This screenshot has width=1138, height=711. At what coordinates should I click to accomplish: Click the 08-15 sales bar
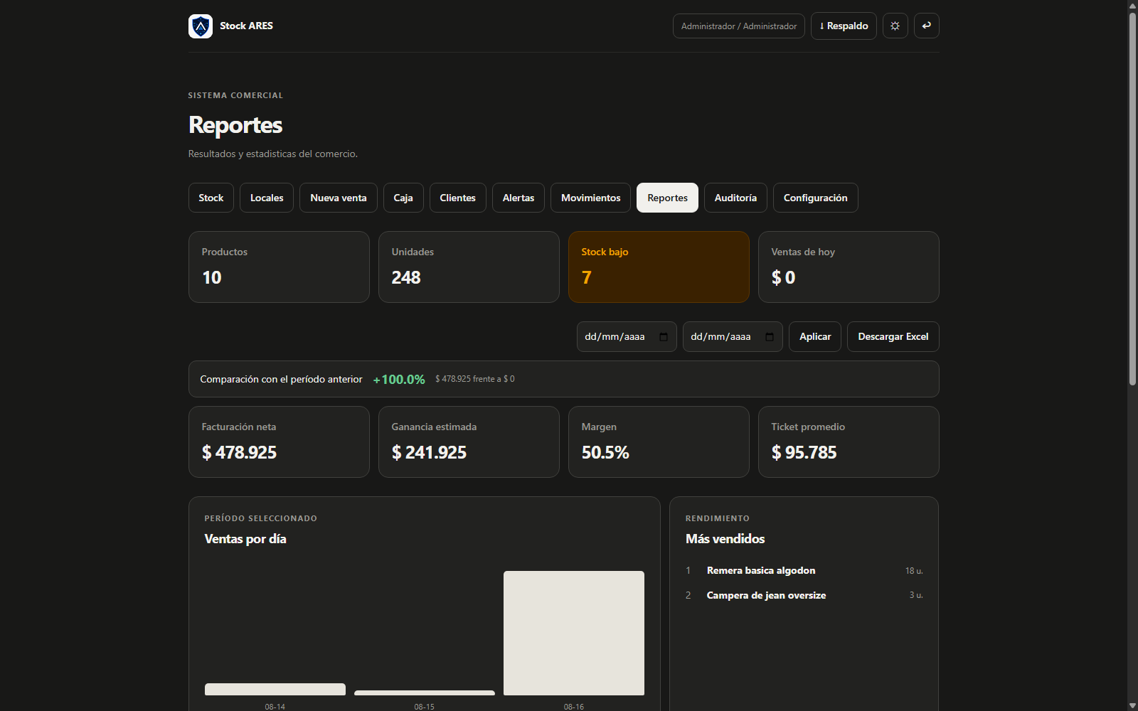click(x=425, y=693)
